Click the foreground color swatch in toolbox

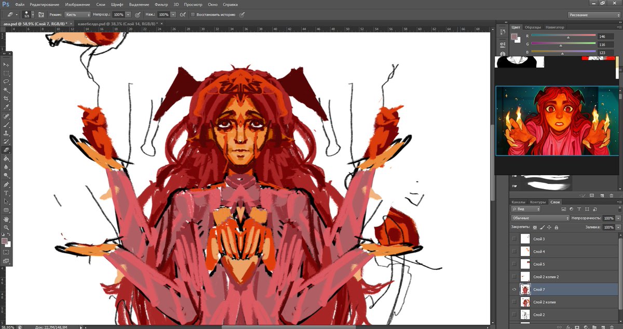tap(5, 241)
